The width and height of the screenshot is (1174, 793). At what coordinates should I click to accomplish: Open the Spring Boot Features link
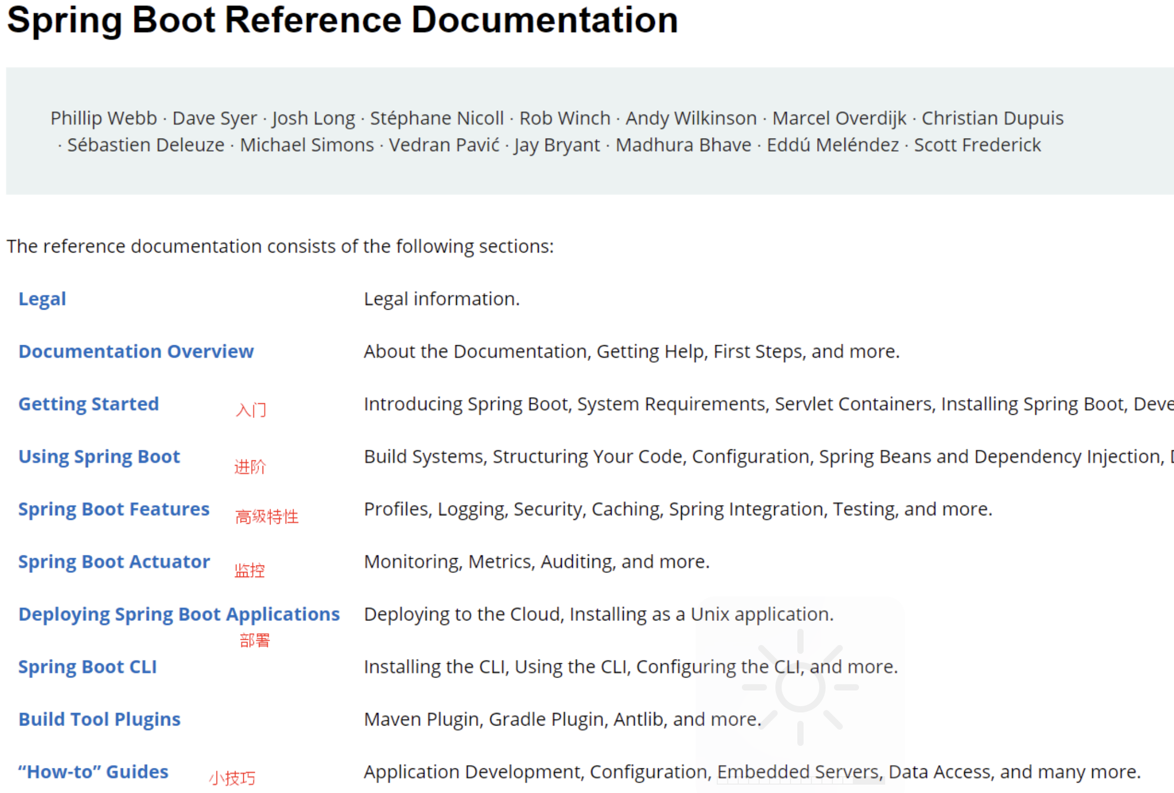[x=114, y=509]
